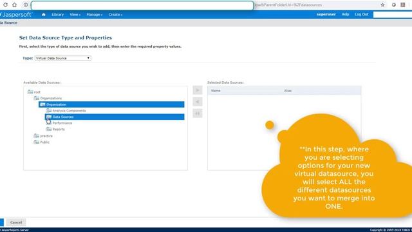
Task: Click the Alias column header
Action: tap(288, 90)
